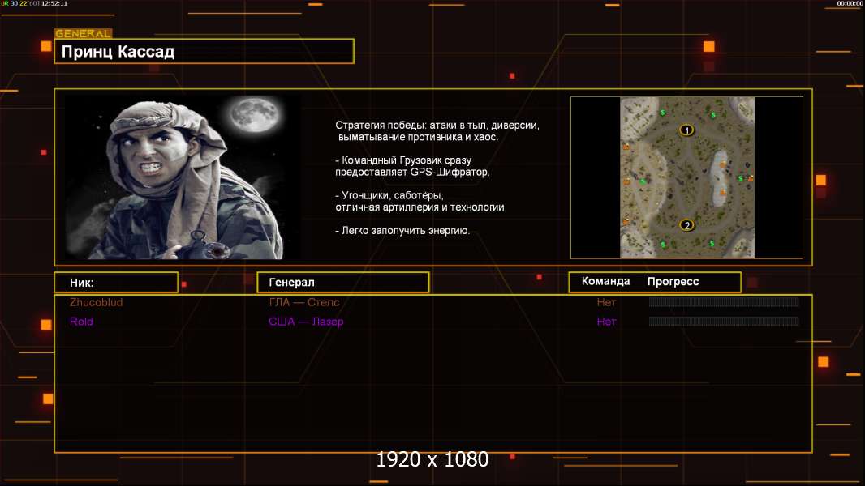The height and width of the screenshot is (486, 865).
Task: Click the ГЛА — Стелс general entry
Action: (x=304, y=302)
